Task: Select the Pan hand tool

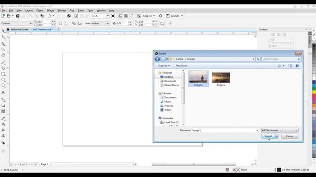Action: click(x=3, y=55)
